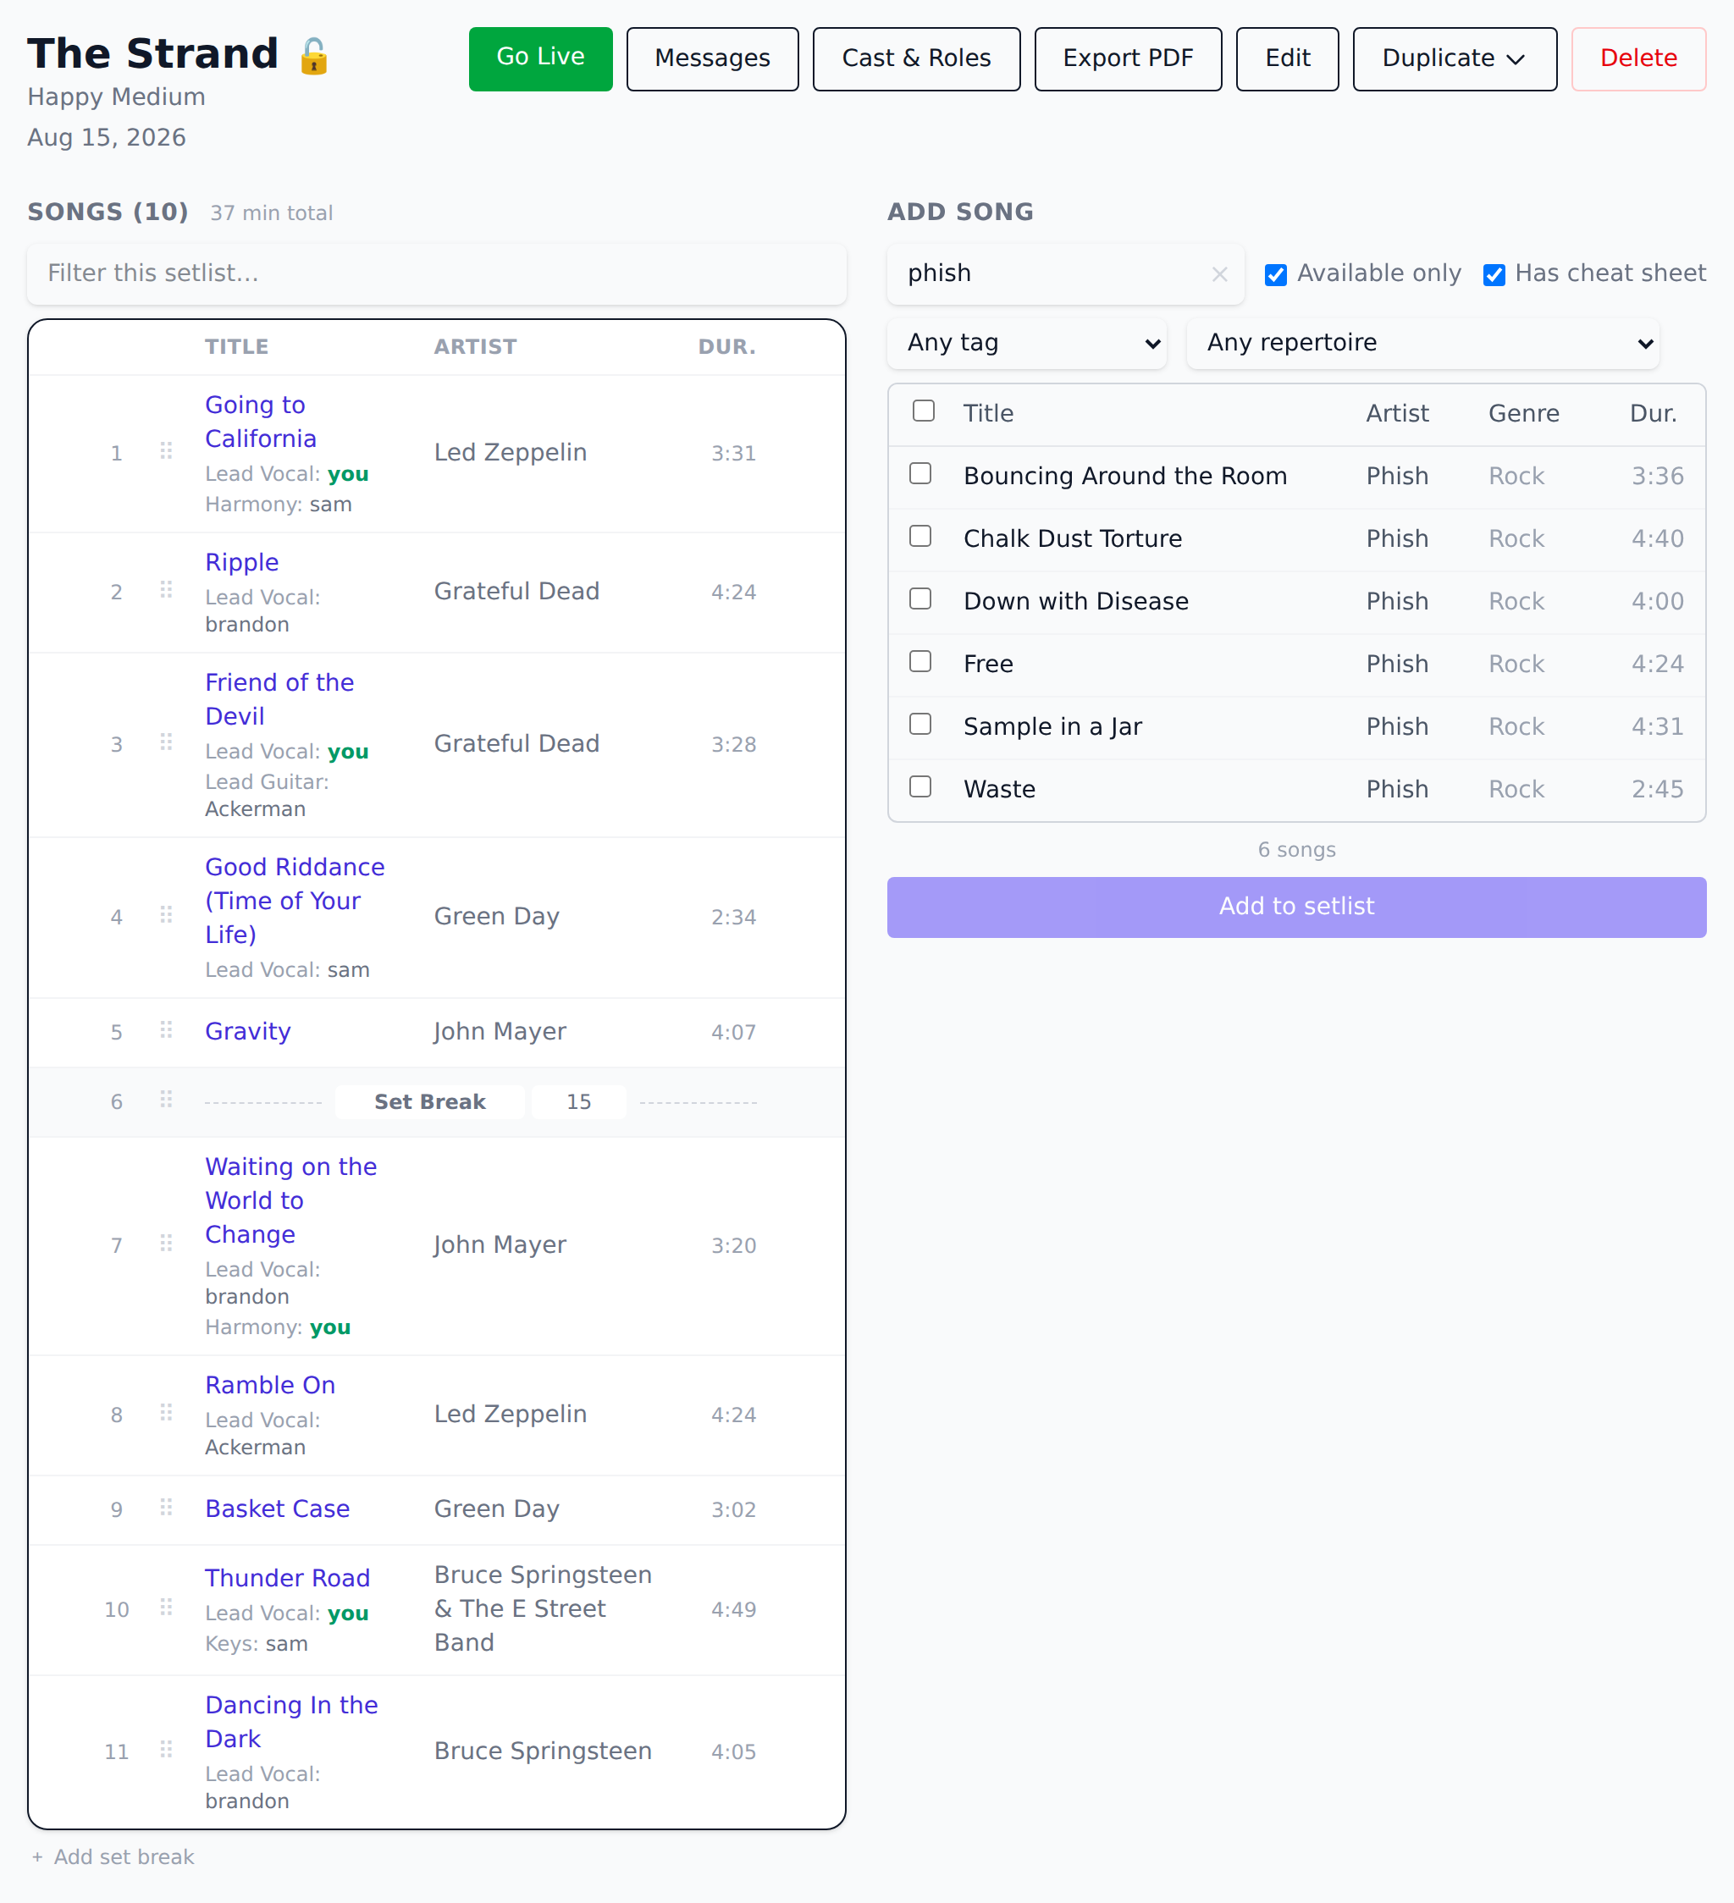
Task: Click Add set break link
Action: pos(113,1856)
